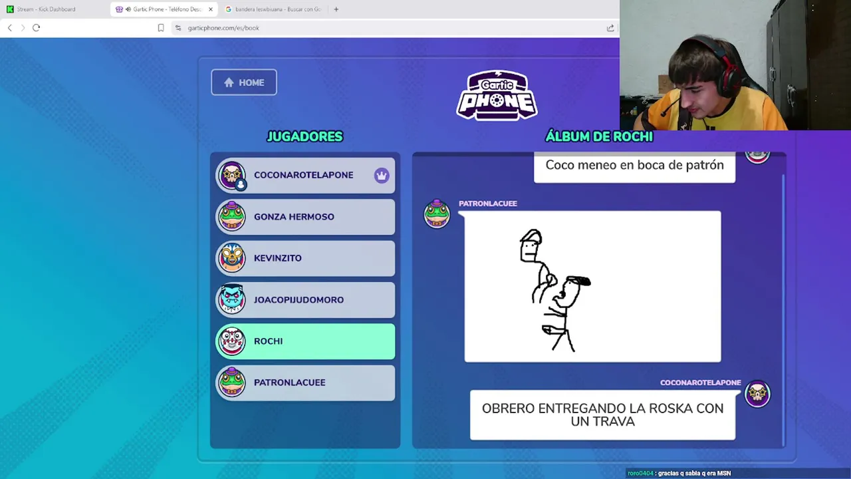Go forward in browser history
The image size is (851, 479).
[23, 28]
